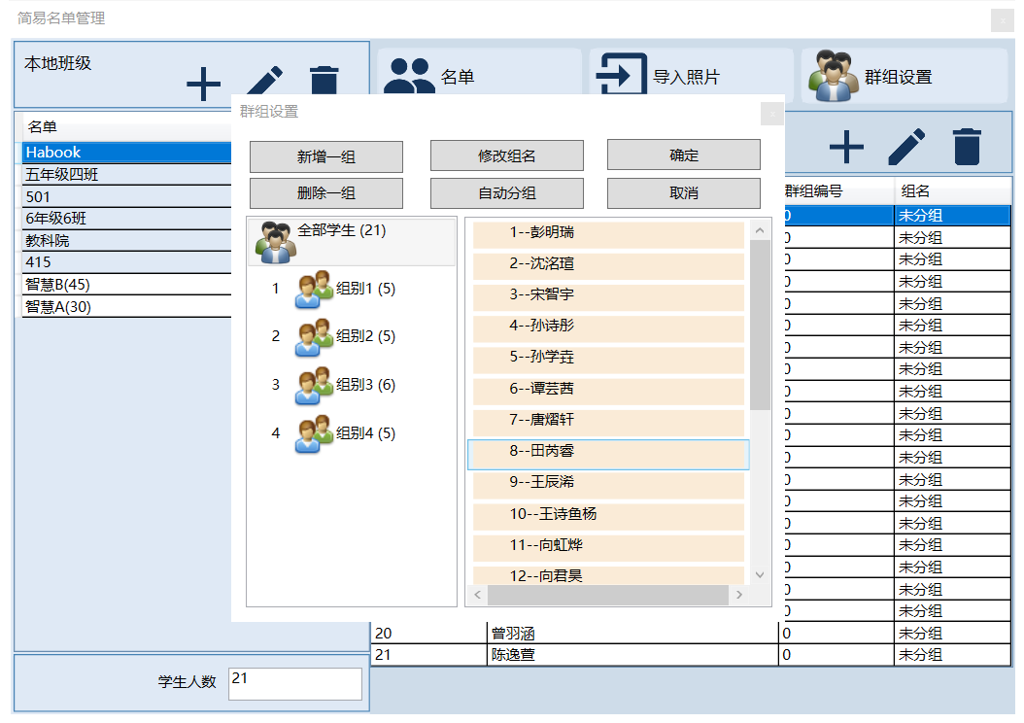Click the student list scroll down arrow

click(x=760, y=574)
